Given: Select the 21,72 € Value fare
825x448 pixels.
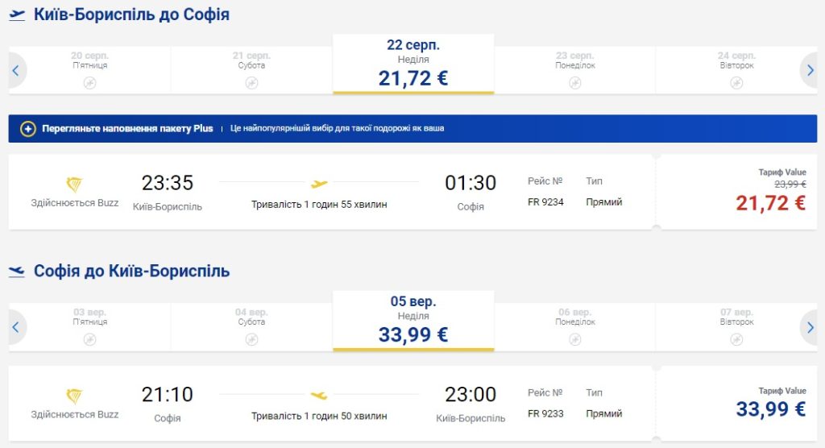Looking at the screenshot, I should tap(770, 203).
